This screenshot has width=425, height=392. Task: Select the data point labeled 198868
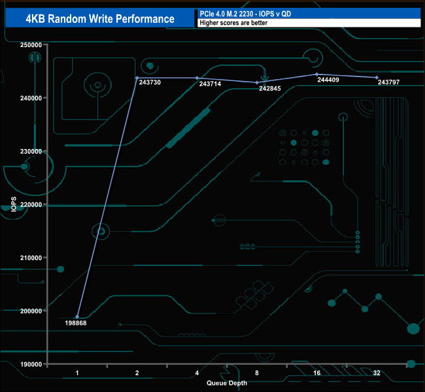[x=77, y=317]
